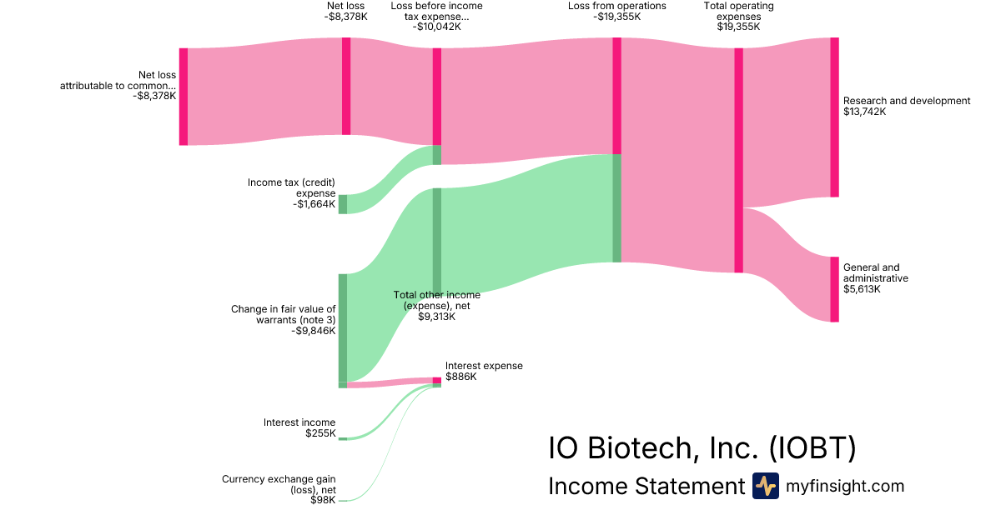This screenshot has height=525, width=1001.
Task: Select the pink Interest expense node
Action: (436, 380)
